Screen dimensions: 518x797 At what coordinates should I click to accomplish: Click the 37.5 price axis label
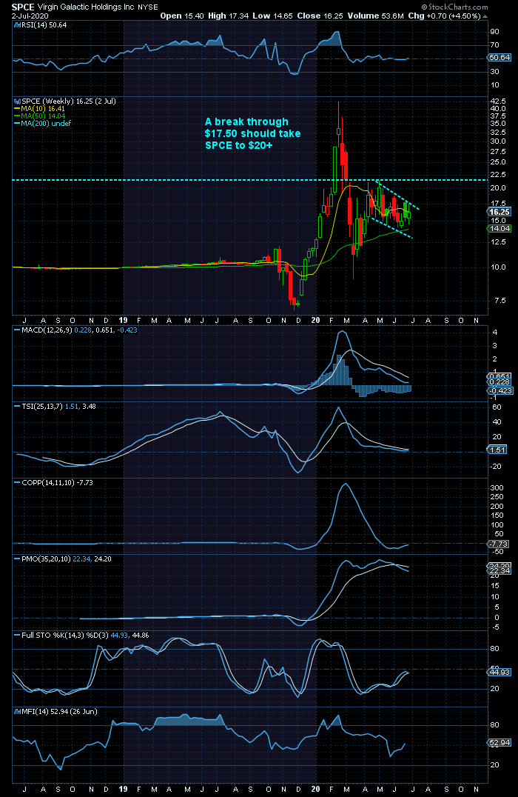(498, 116)
